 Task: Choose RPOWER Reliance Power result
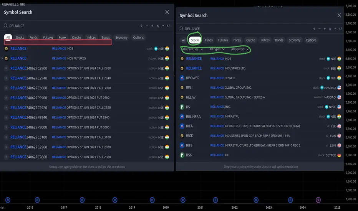pos(260,78)
